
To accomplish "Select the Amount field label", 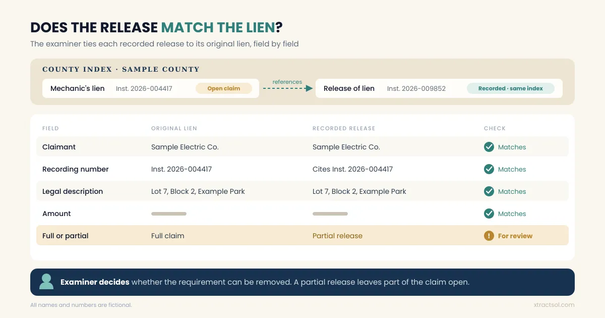I will pyautogui.click(x=56, y=214).
